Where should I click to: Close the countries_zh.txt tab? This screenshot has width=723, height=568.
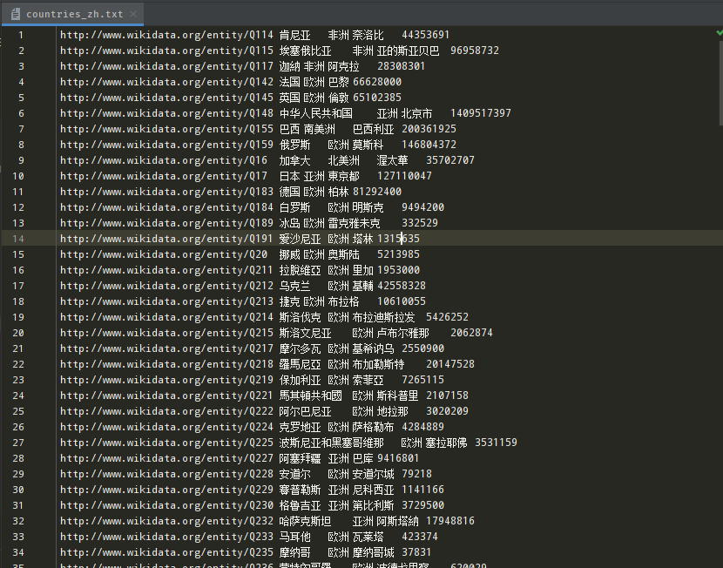(x=133, y=14)
